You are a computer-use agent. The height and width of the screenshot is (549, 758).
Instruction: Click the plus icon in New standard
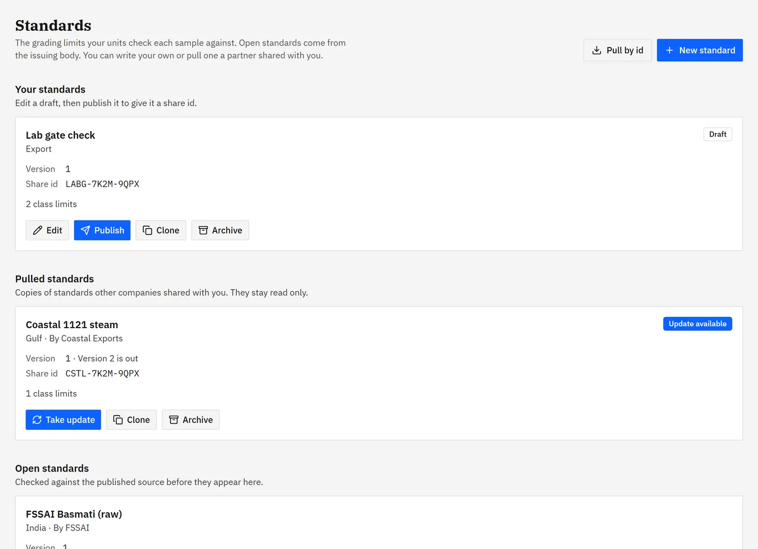pyautogui.click(x=669, y=50)
